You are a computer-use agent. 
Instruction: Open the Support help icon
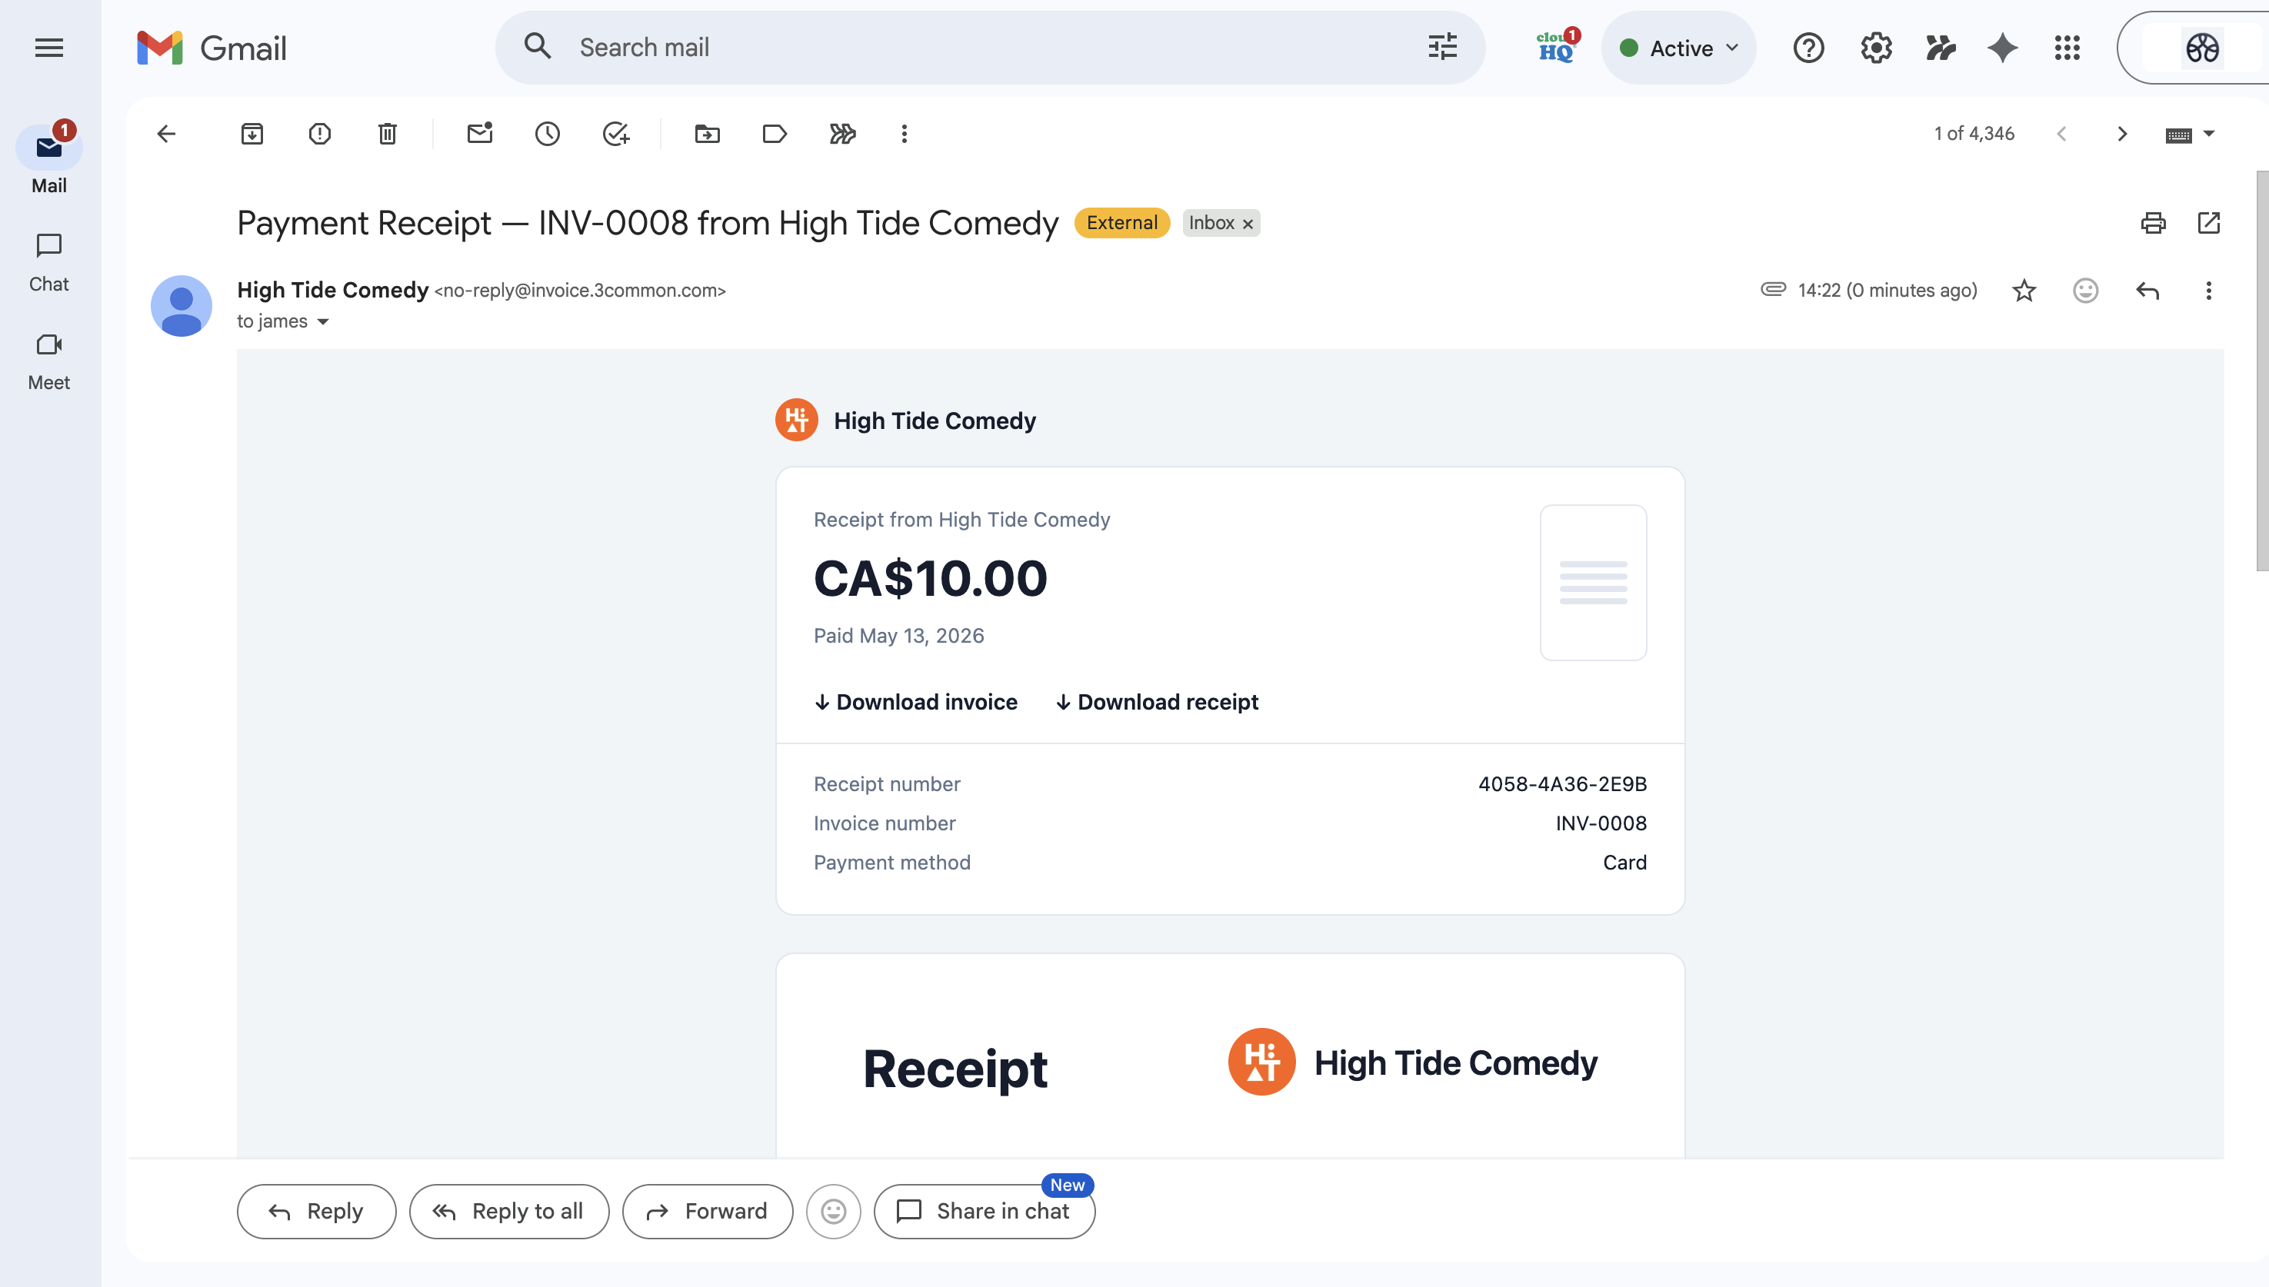tap(1808, 48)
